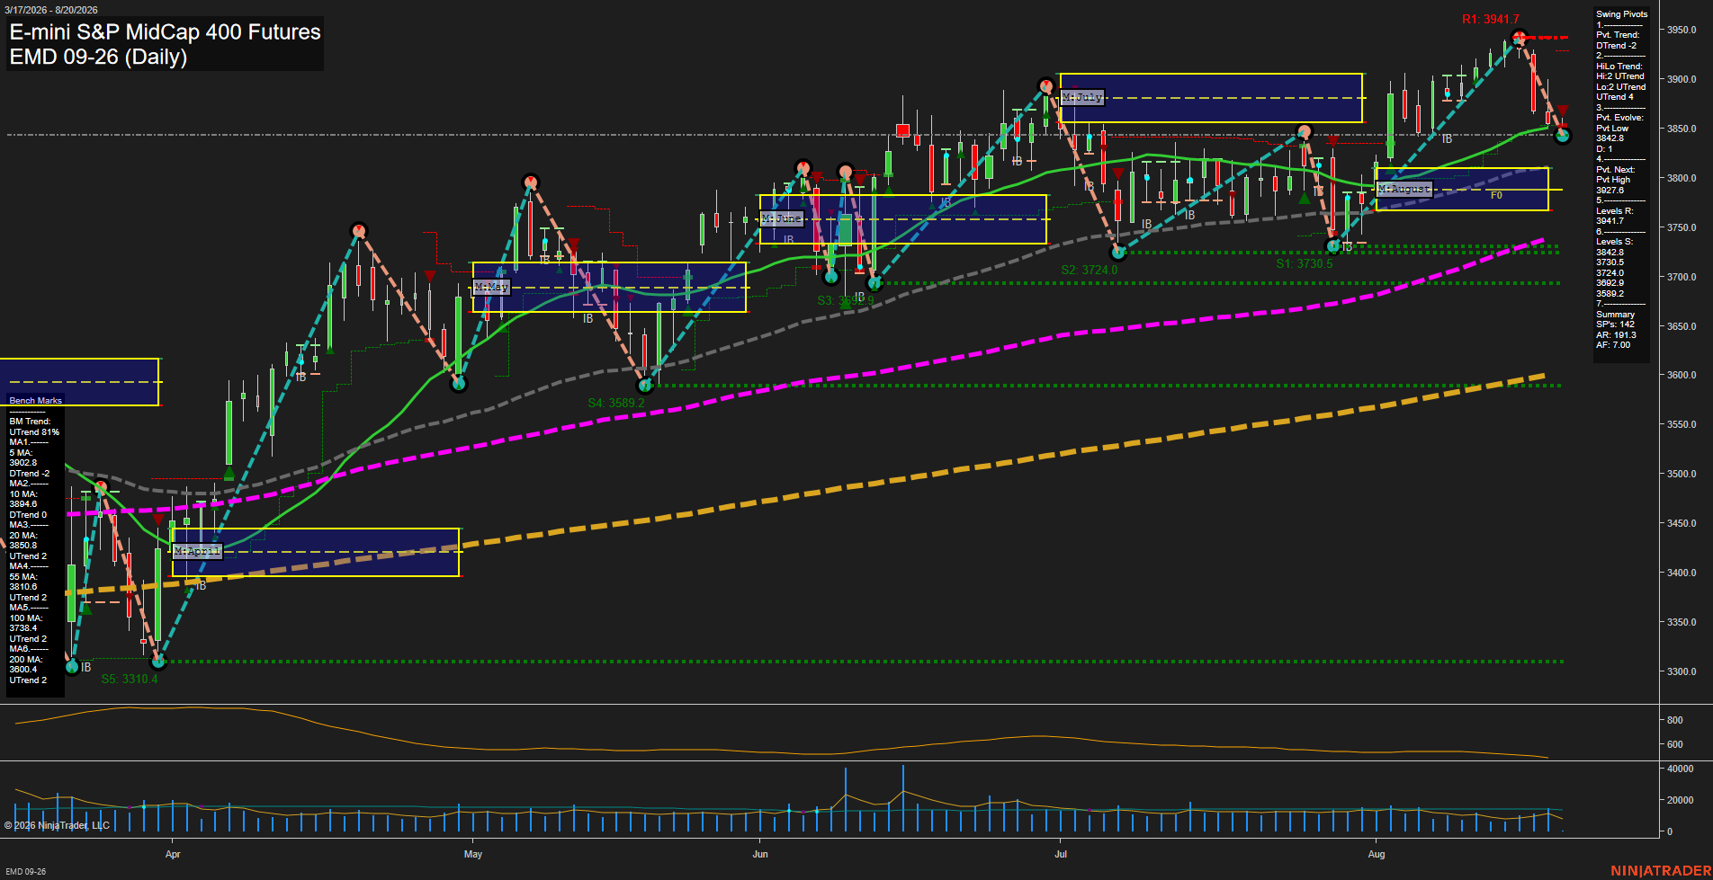This screenshot has width=1713, height=880.
Task: Select the M:April monthly range label
Action: click(x=197, y=551)
